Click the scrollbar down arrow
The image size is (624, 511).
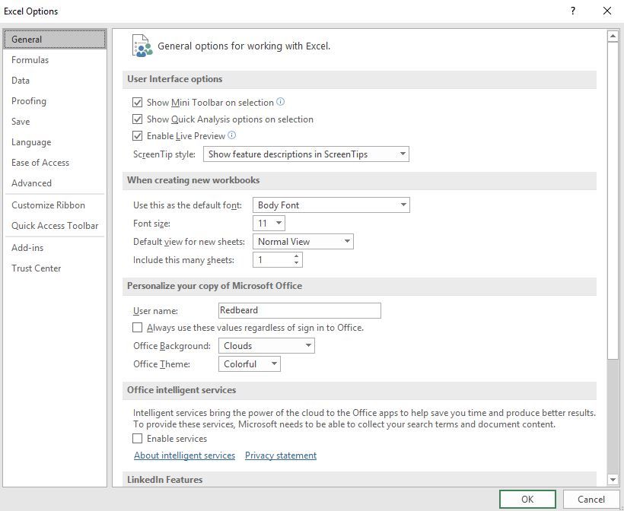coord(613,479)
